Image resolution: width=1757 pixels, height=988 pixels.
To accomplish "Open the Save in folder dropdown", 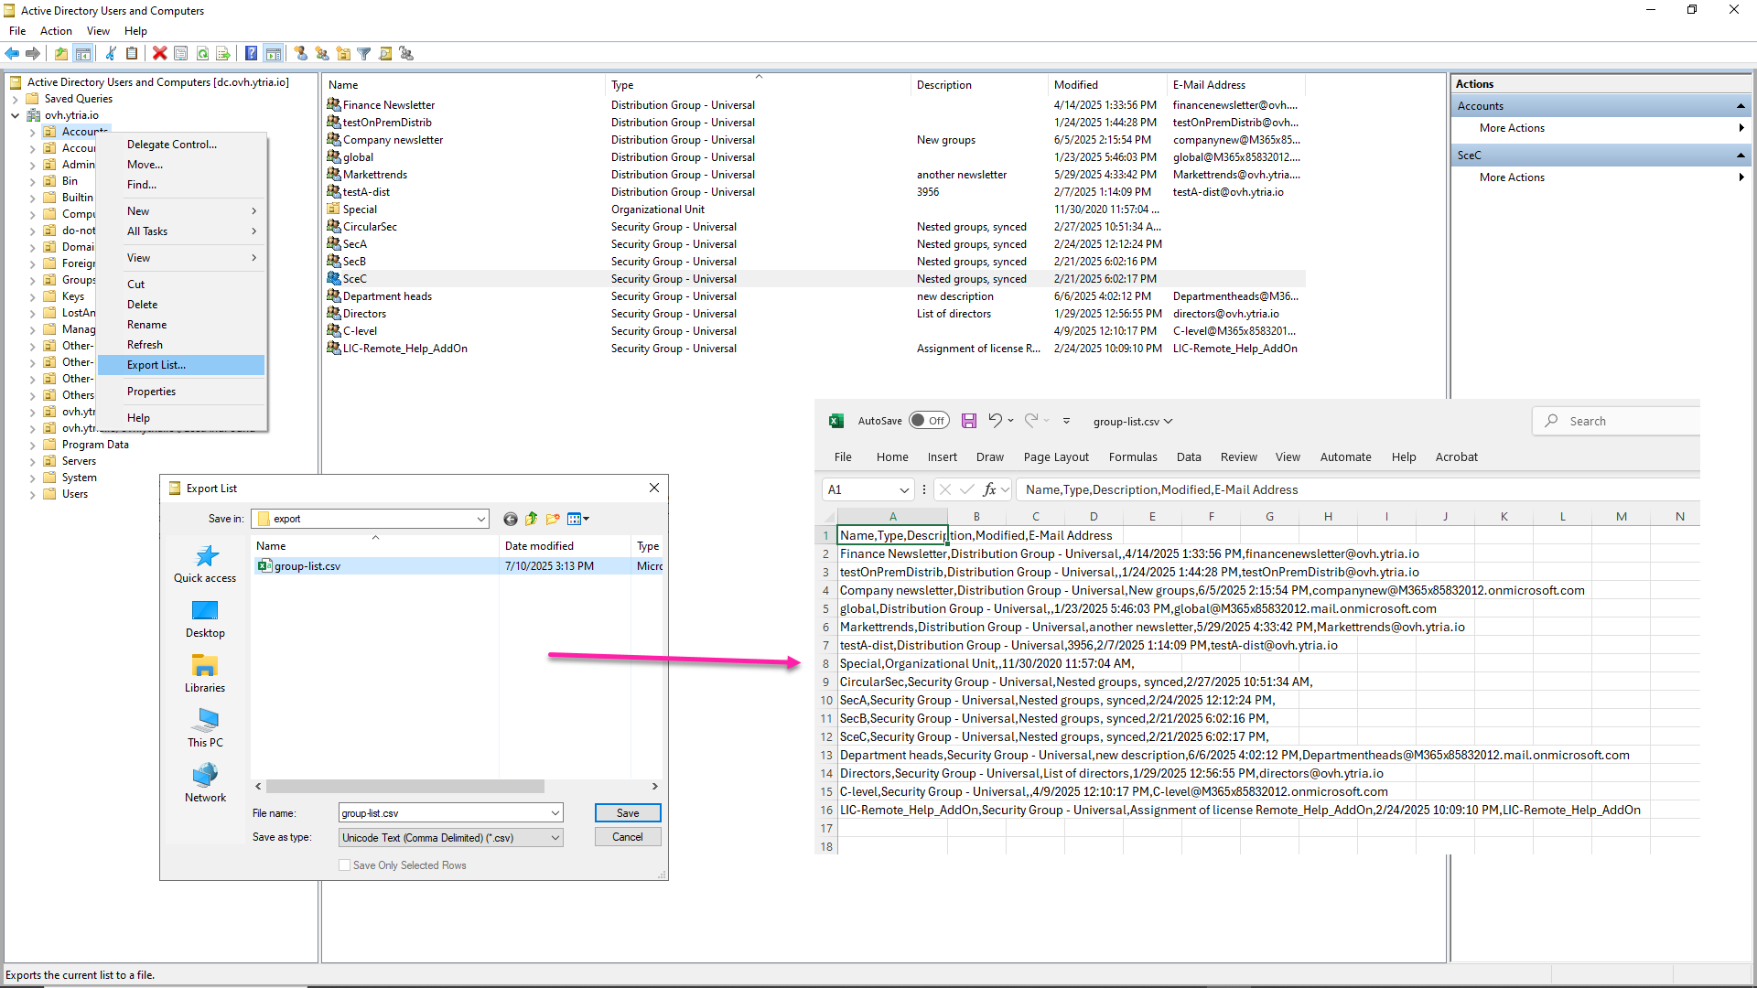I will click(x=480, y=519).
